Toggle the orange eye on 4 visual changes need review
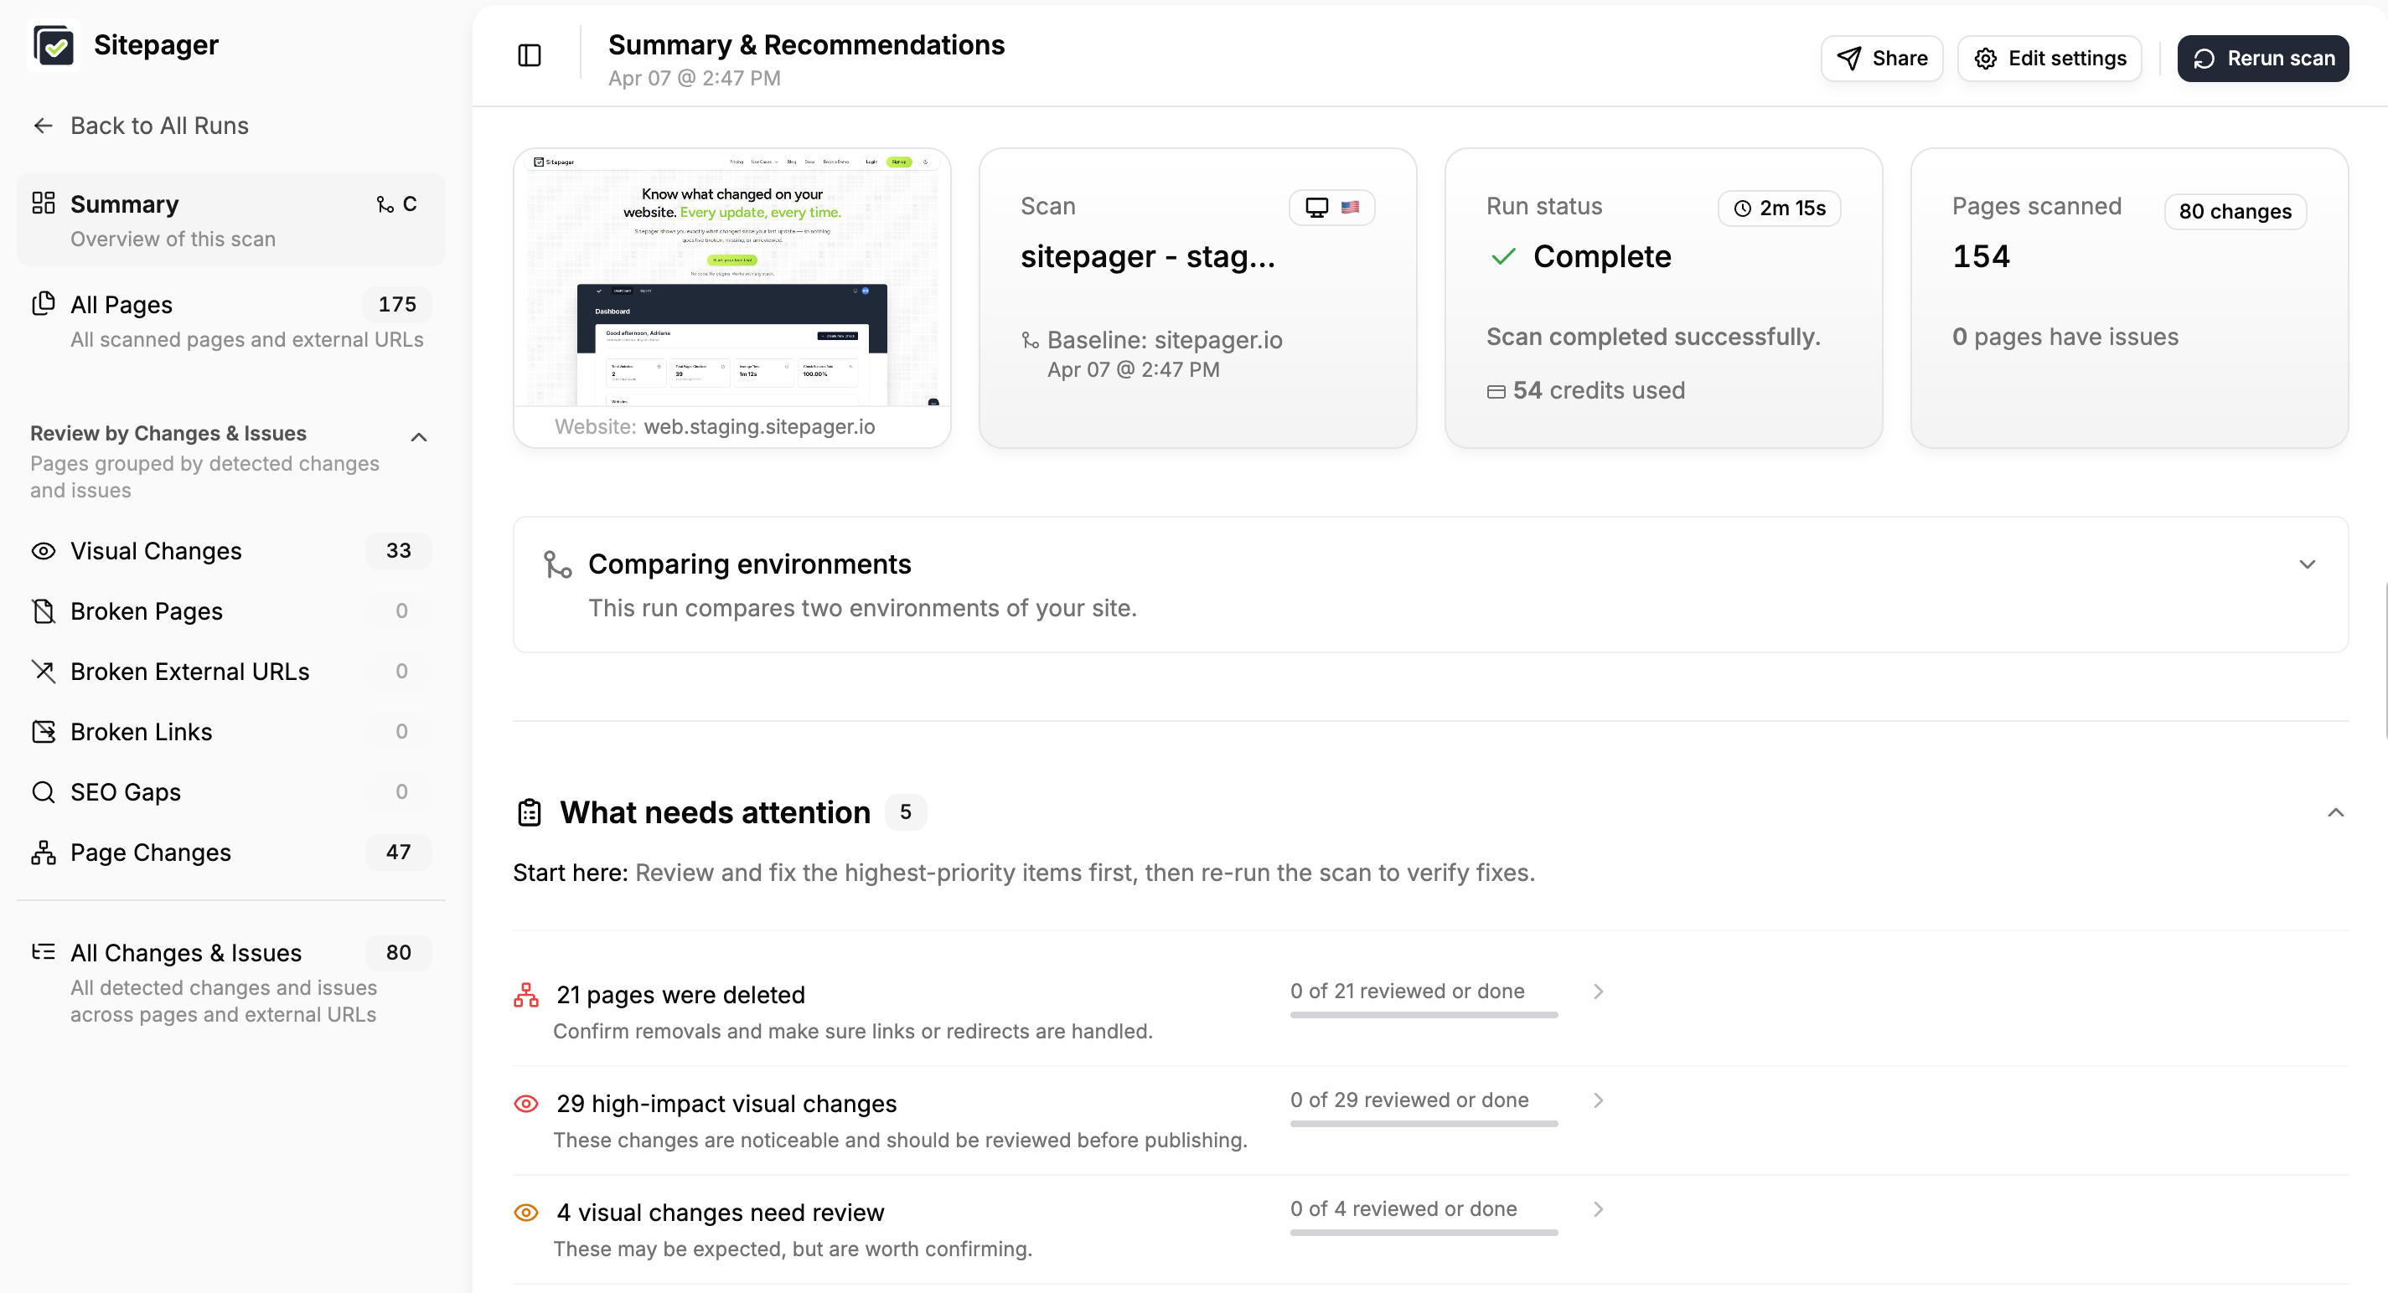Screen dimensions: 2388x1293 [525, 1212]
